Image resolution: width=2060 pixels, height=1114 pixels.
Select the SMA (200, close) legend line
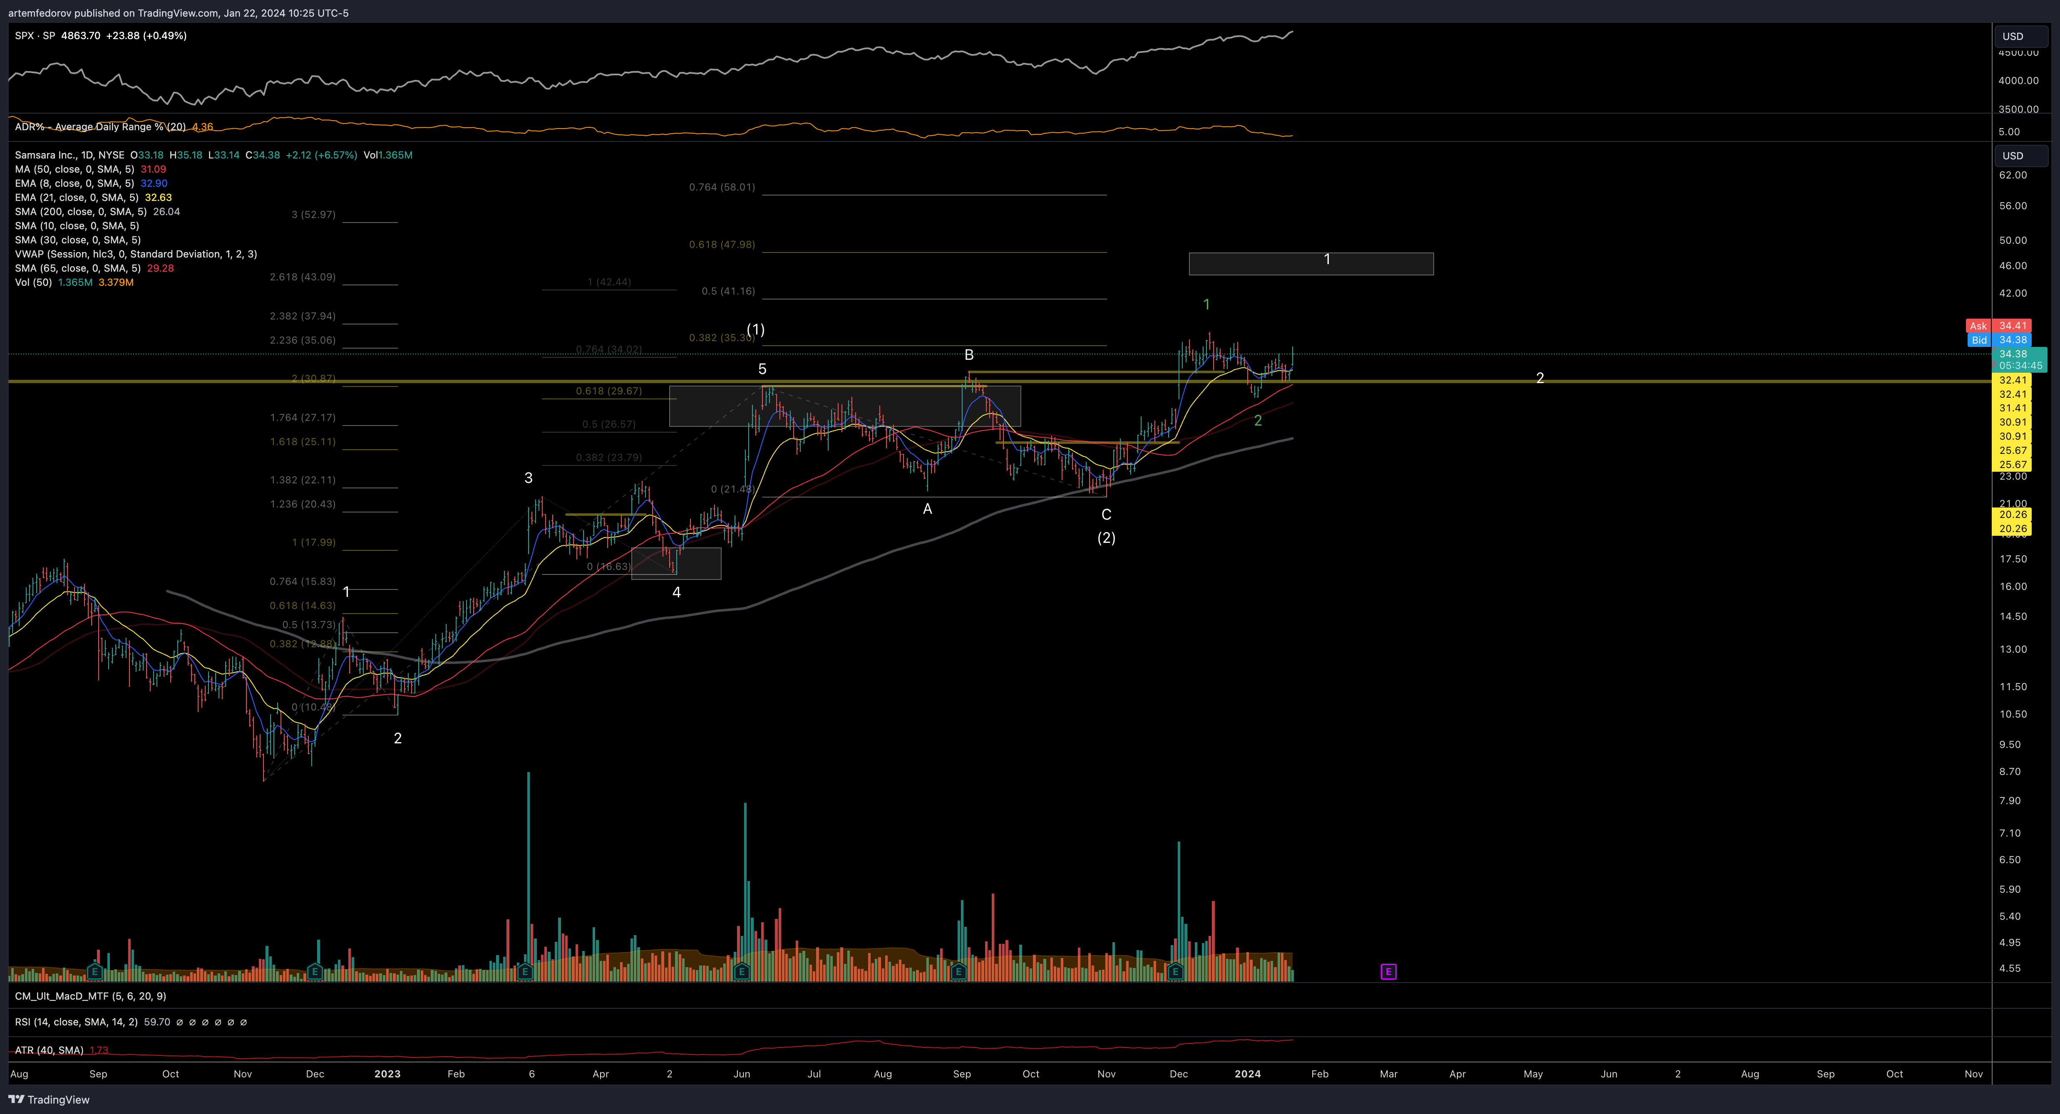(97, 212)
